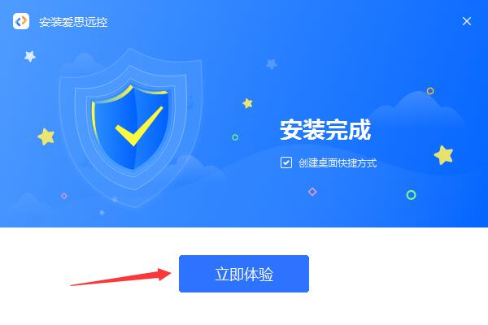Image resolution: width=488 pixels, height=325 pixels.
Task: Click the green ring decoration
Action: pos(411,195)
